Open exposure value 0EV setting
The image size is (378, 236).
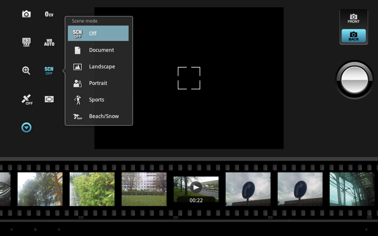49,14
